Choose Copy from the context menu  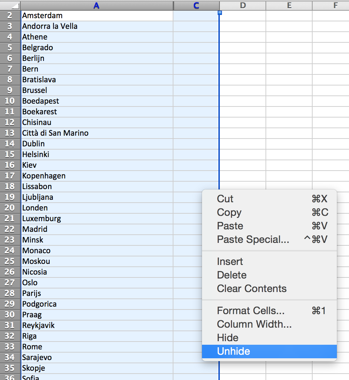click(x=229, y=212)
